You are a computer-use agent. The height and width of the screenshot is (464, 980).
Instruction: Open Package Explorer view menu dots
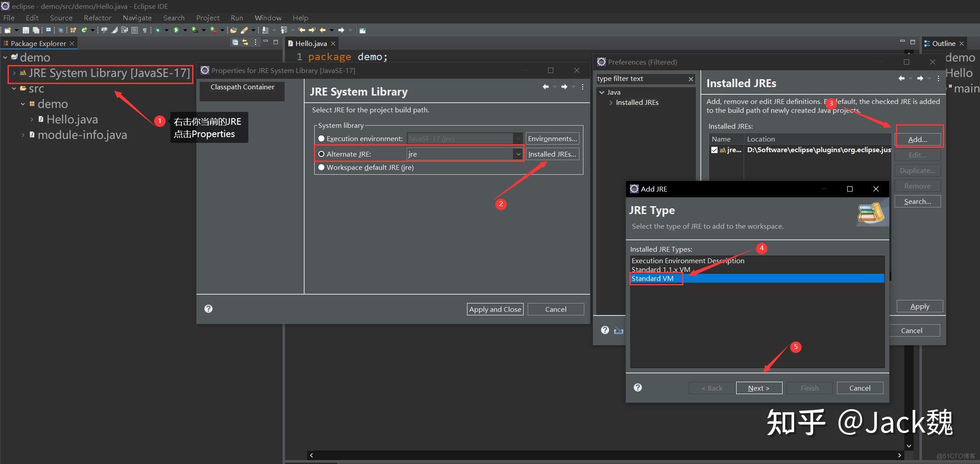pos(255,42)
